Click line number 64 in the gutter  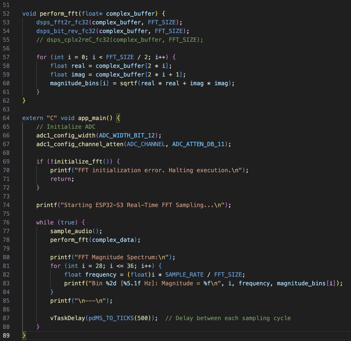point(6,118)
